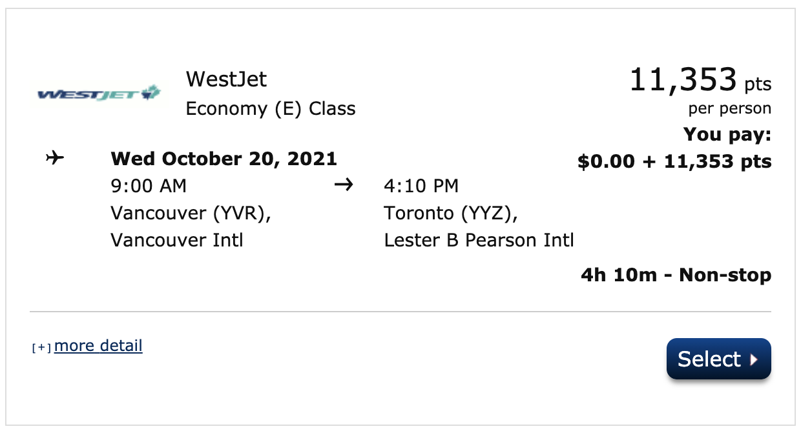
Task: Click the Vancouver (YVR) departure city
Action: point(191,213)
